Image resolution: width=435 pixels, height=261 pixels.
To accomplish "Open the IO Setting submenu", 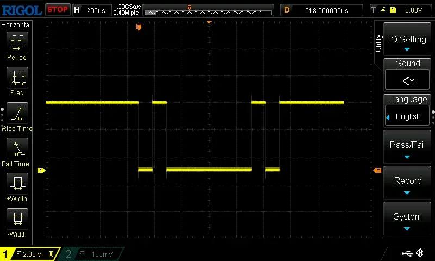I will (407, 39).
